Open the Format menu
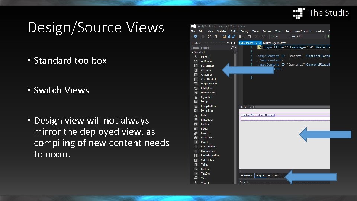This screenshot has height=201, width=357. [267, 31]
